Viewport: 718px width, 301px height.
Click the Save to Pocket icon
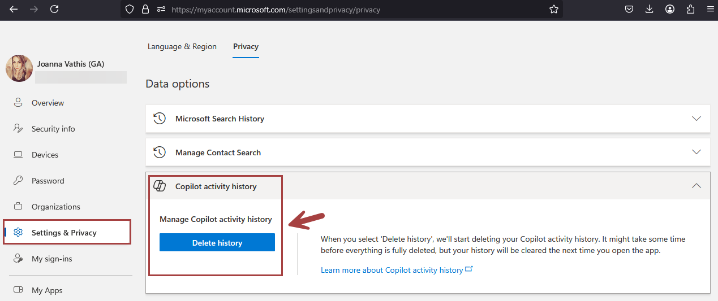[x=629, y=9]
